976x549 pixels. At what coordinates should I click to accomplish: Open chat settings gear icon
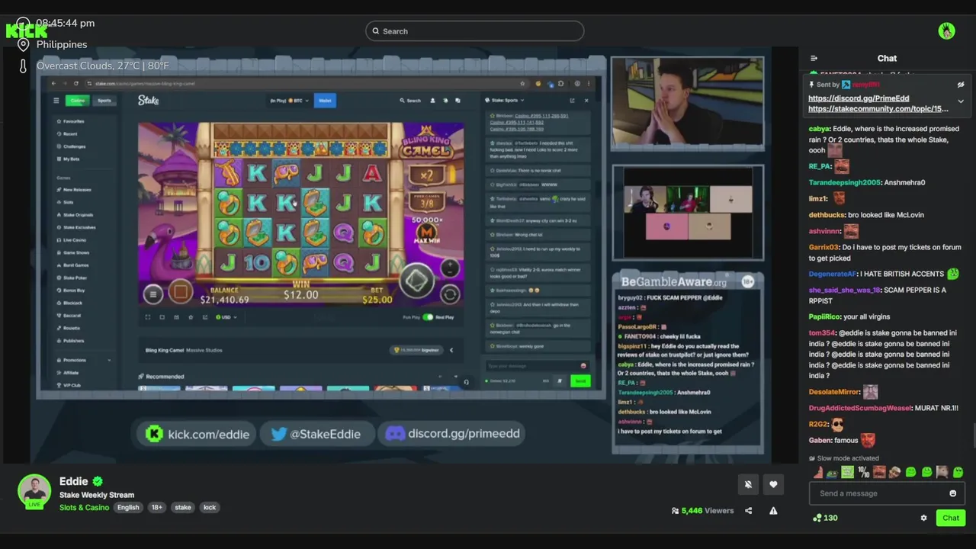click(x=923, y=518)
